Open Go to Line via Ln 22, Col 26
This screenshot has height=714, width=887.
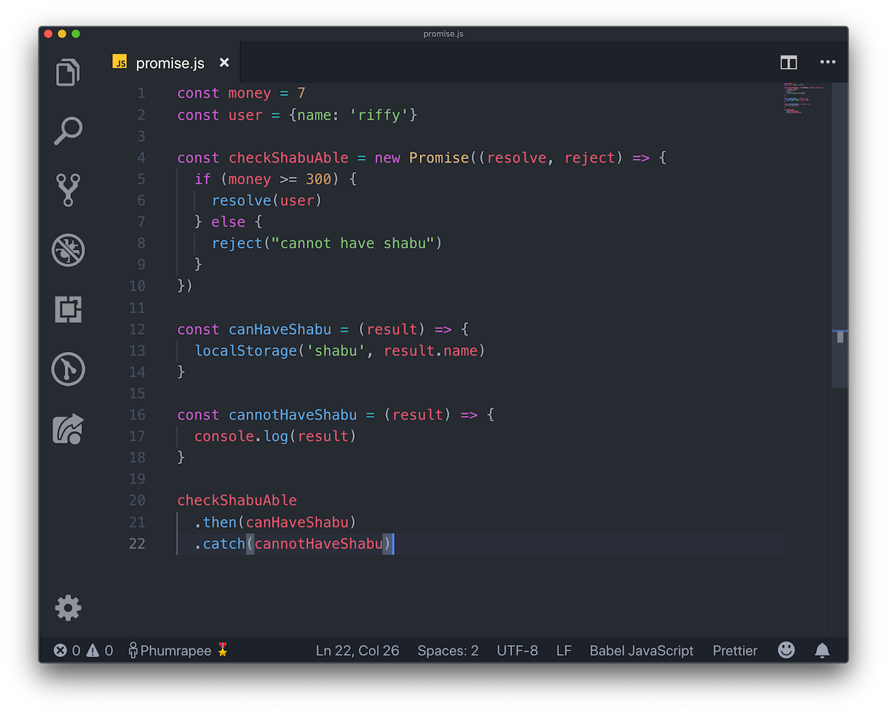357,650
